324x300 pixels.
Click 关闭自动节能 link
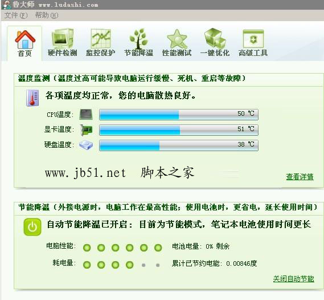point(294,279)
